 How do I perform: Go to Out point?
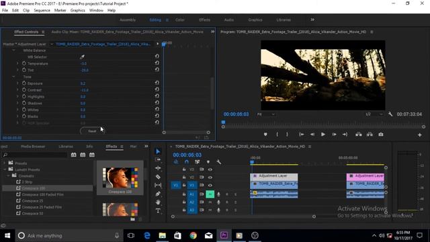point(345,134)
